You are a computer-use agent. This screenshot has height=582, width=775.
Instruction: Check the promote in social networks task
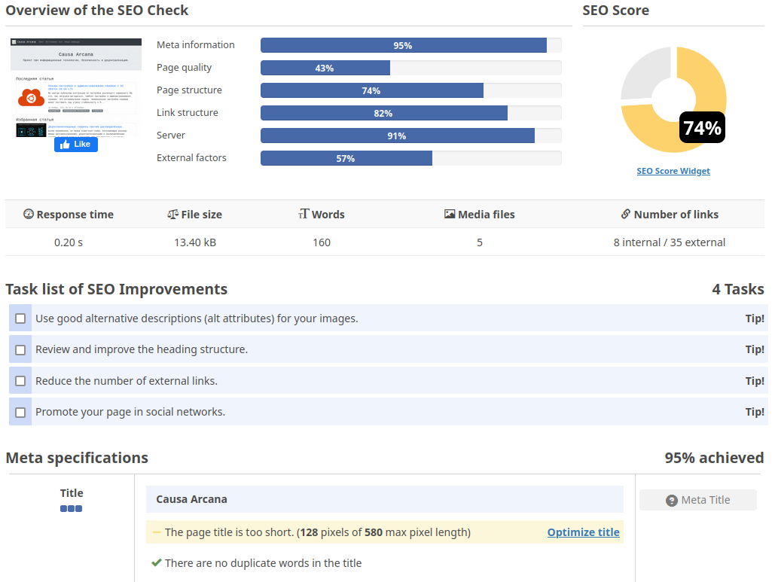[x=20, y=412]
